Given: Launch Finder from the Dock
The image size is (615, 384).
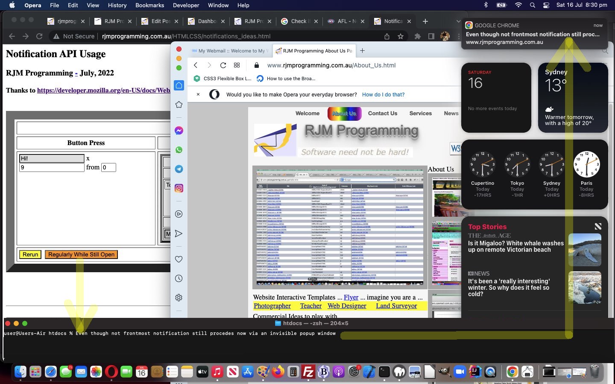Looking at the screenshot, I should click(x=20, y=372).
